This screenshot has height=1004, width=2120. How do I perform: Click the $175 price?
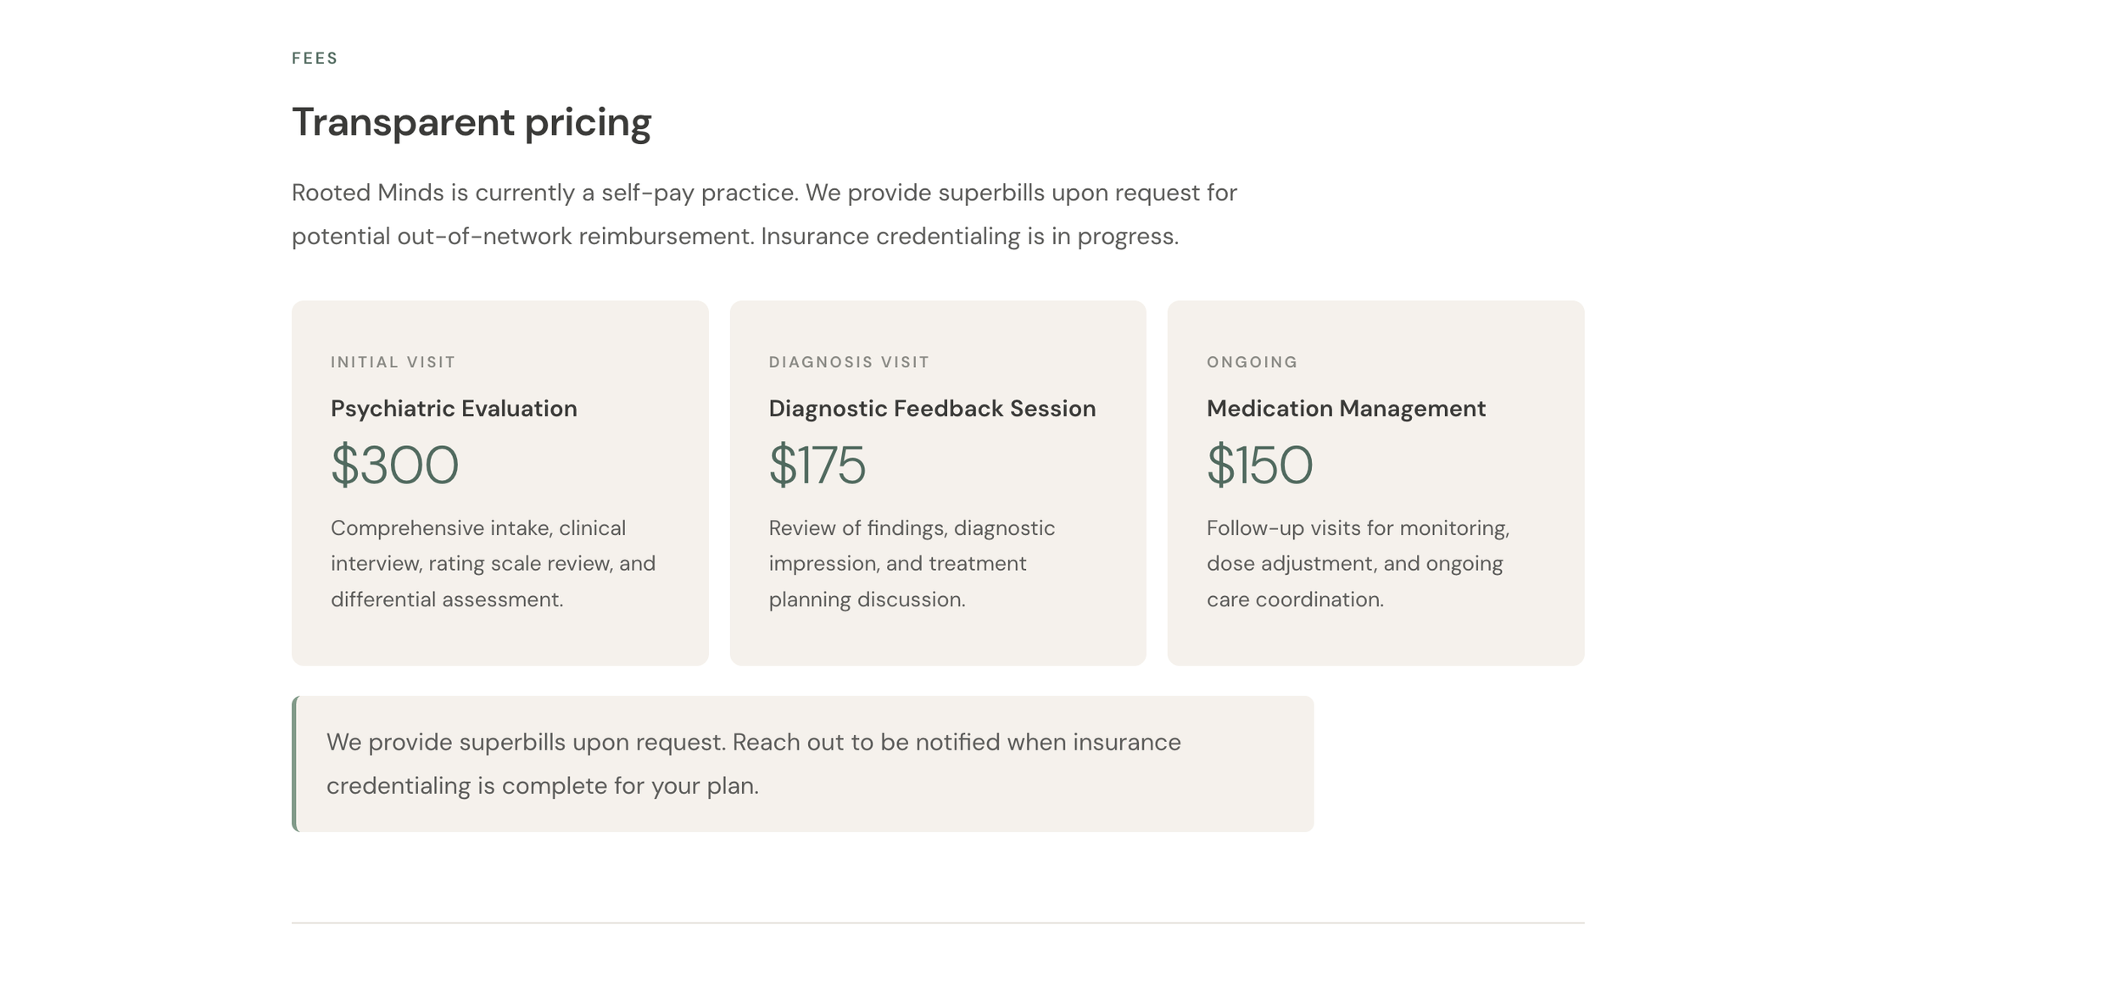tap(817, 465)
